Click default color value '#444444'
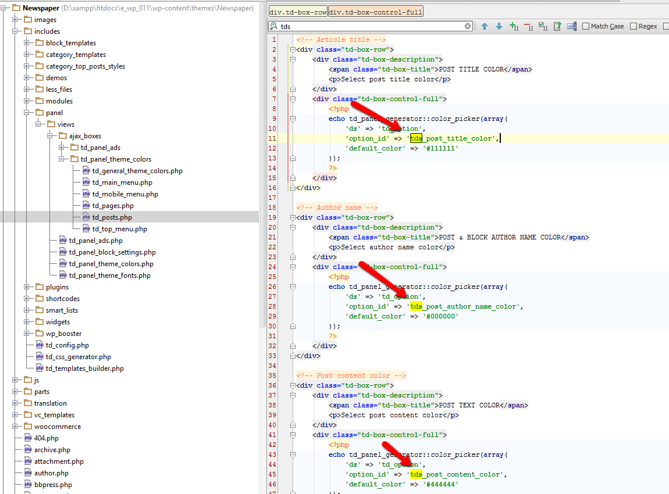This screenshot has width=669, height=494. (x=441, y=484)
